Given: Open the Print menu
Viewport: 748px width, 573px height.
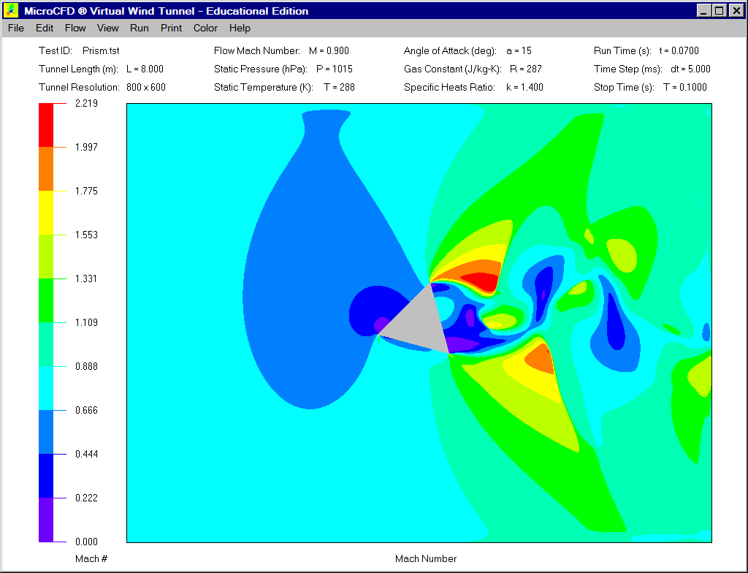Looking at the screenshot, I should point(171,29).
